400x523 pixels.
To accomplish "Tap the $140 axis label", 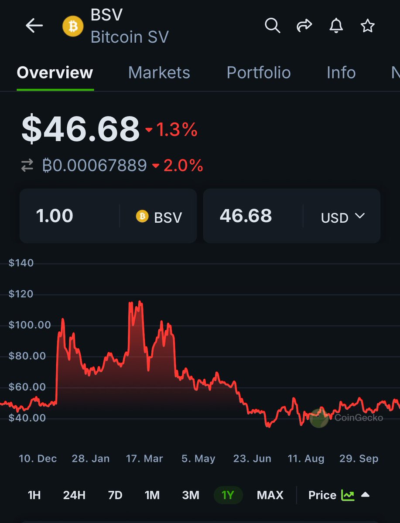I will [21, 263].
